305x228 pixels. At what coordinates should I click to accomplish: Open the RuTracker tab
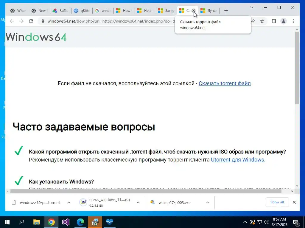[x=60, y=11]
